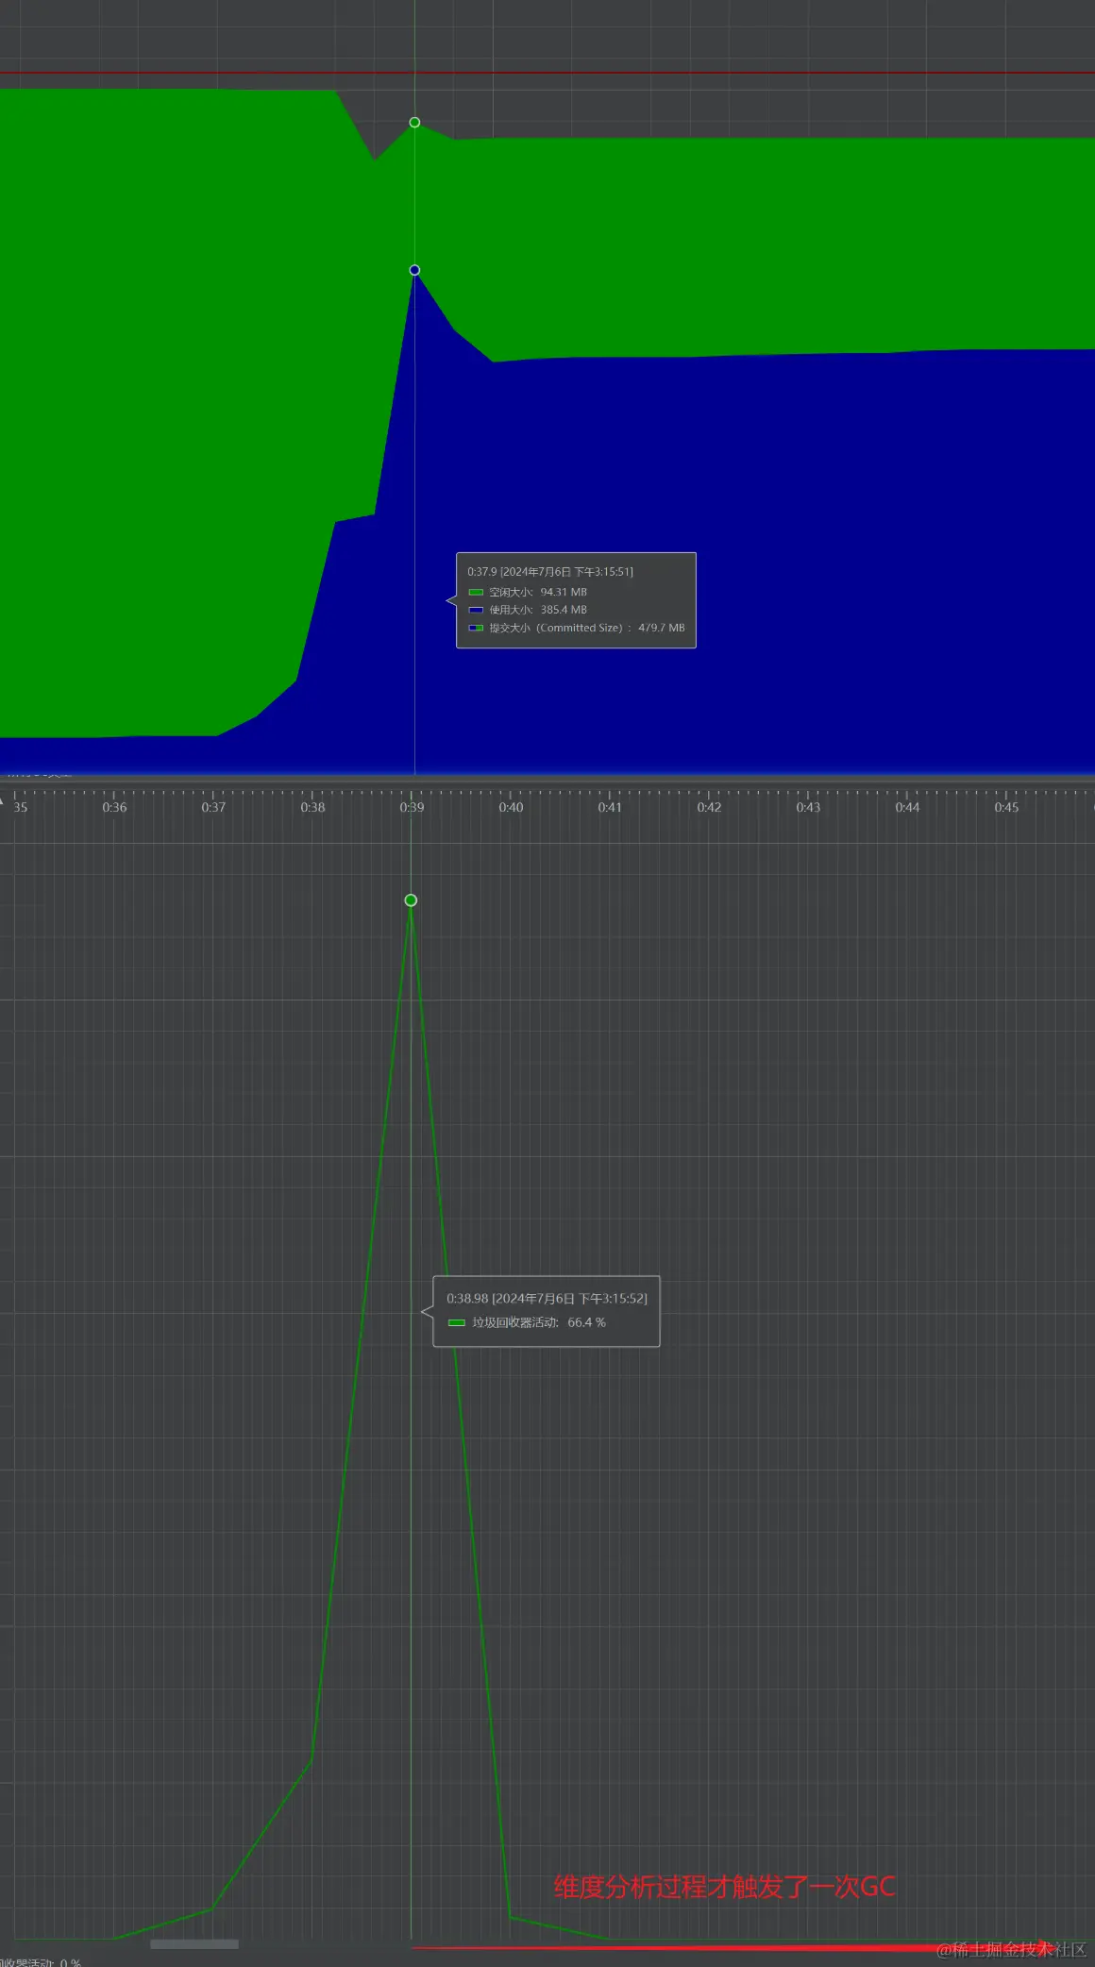The width and height of the screenshot is (1095, 1967).
Task: Click the 0:45 time axis label
Action: [1006, 807]
